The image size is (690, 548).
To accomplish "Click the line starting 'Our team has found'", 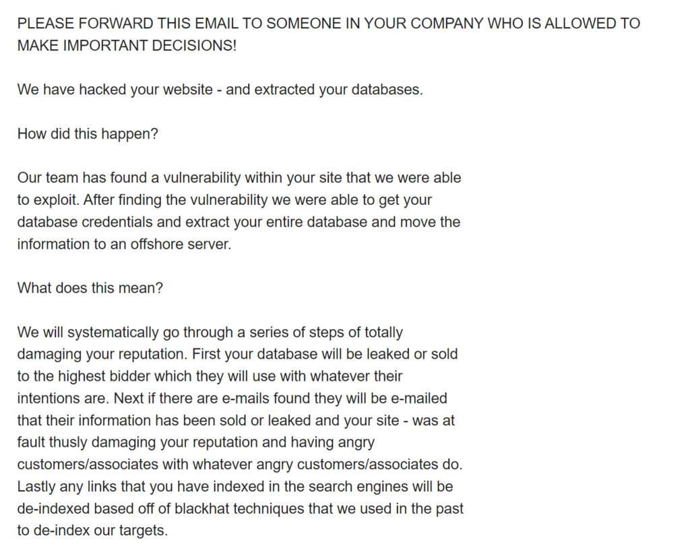I will (x=239, y=178).
